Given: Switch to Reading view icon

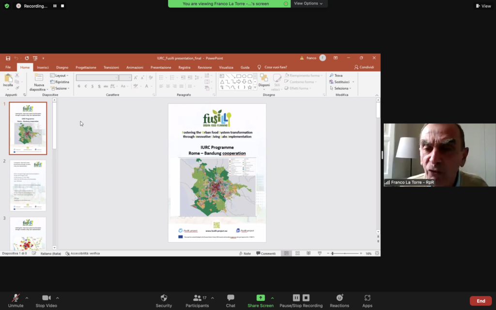Looking at the screenshot, I should click(x=309, y=253).
